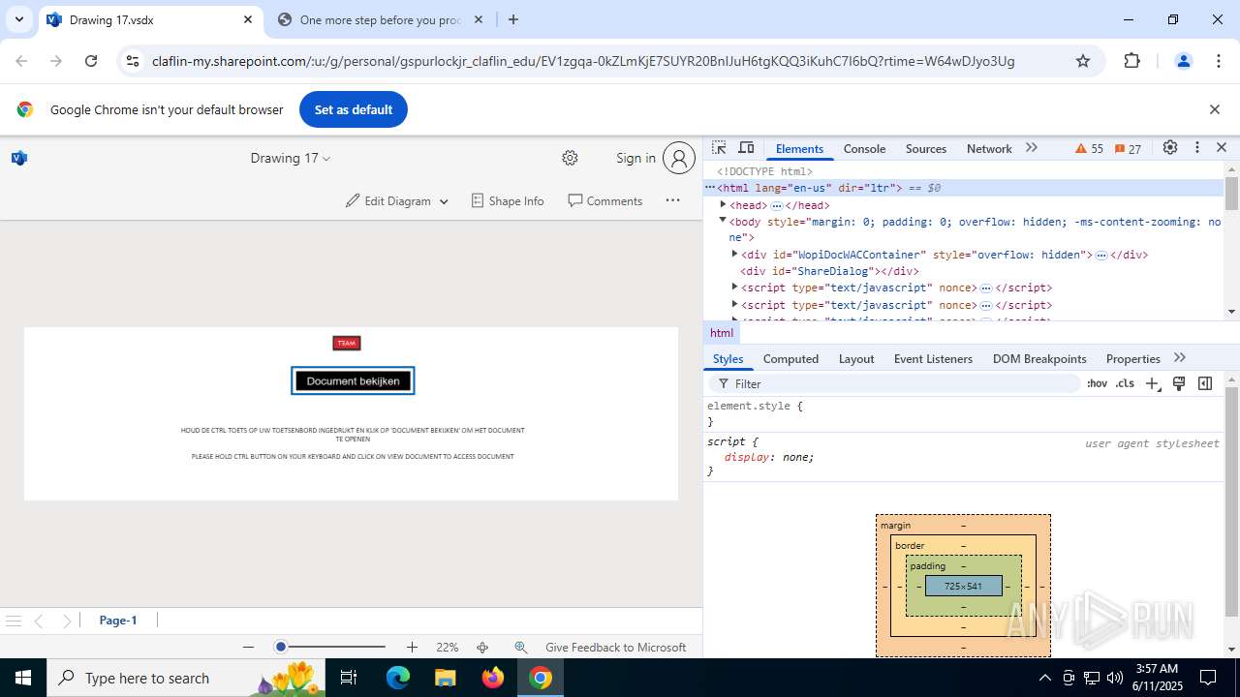Expand the first script element node
The height and width of the screenshot is (697, 1240).
coord(734,287)
